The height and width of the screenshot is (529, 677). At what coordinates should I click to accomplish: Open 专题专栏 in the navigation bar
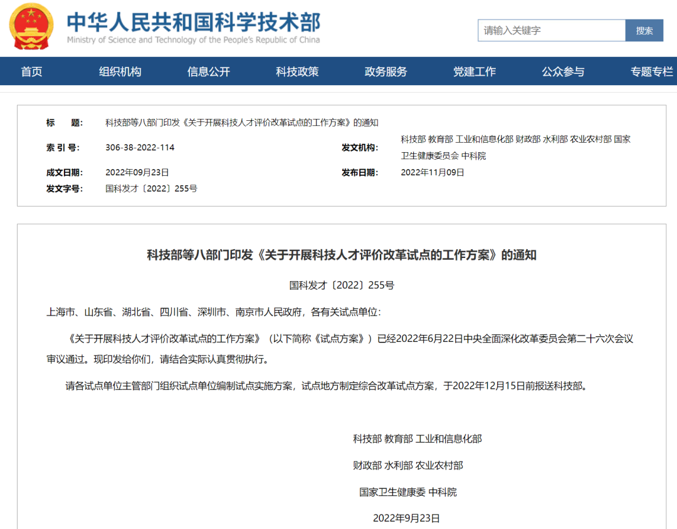651,71
